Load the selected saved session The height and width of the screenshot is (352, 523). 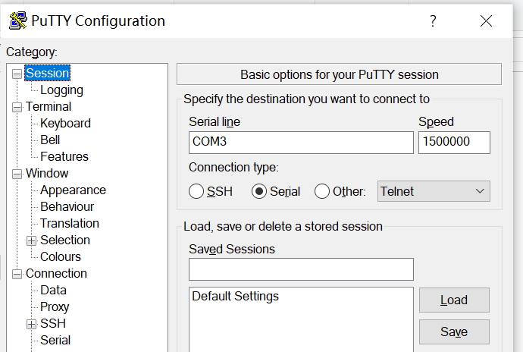[454, 300]
